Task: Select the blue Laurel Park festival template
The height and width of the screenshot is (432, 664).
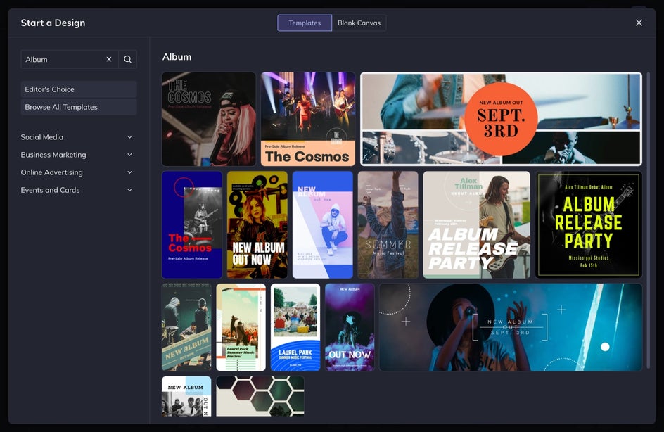Action: coord(295,327)
